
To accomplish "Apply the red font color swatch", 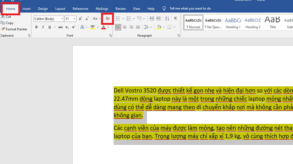I will tap(104, 27).
